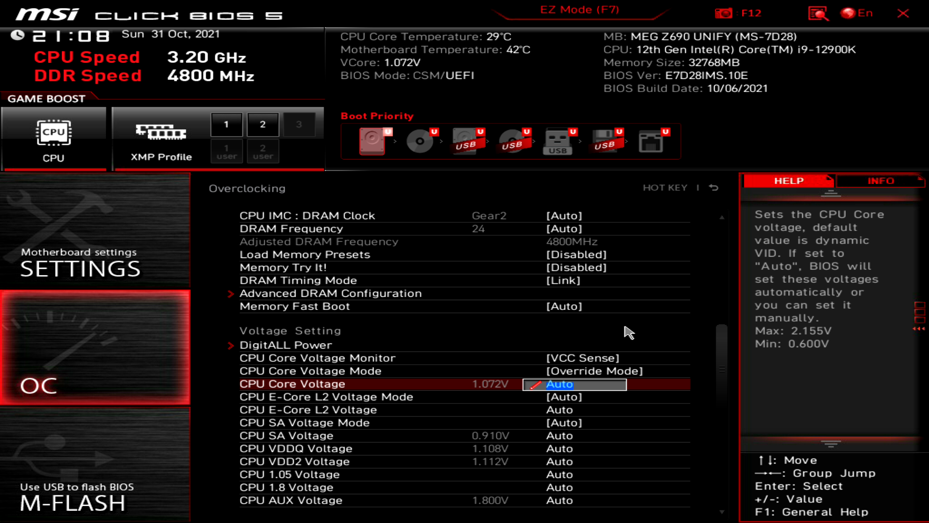The width and height of the screenshot is (929, 523).
Task: Open CPU SA Voltage Mode dropdown
Action: point(564,423)
